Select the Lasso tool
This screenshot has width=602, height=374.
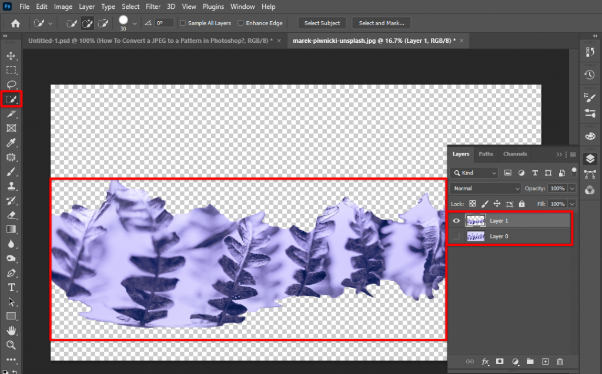[x=11, y=85]
